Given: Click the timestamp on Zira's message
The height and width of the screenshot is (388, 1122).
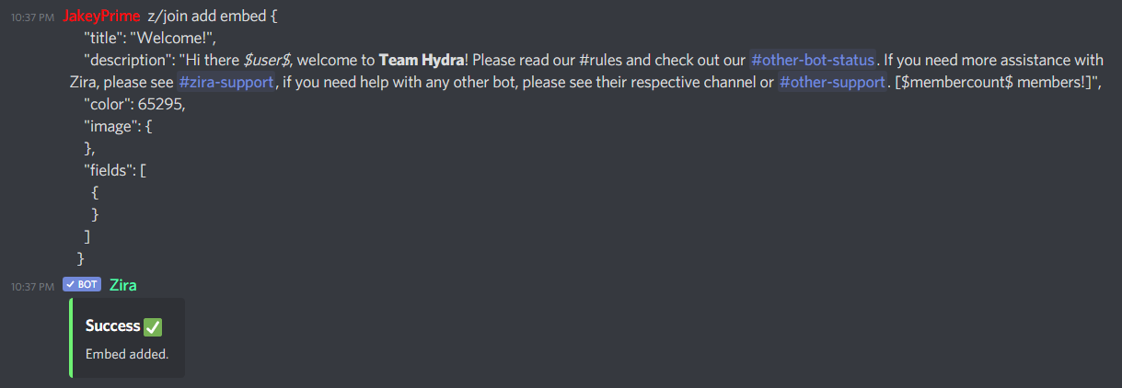Looking at the screenshot, I should pos(34,286).
